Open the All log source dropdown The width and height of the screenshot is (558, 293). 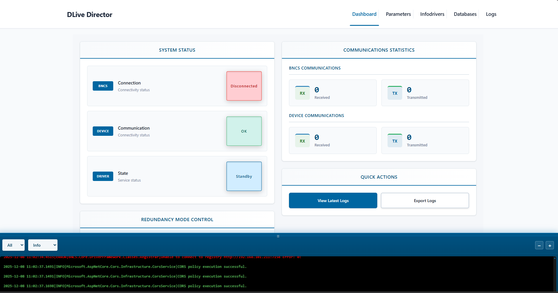click(x=13, y=245)
